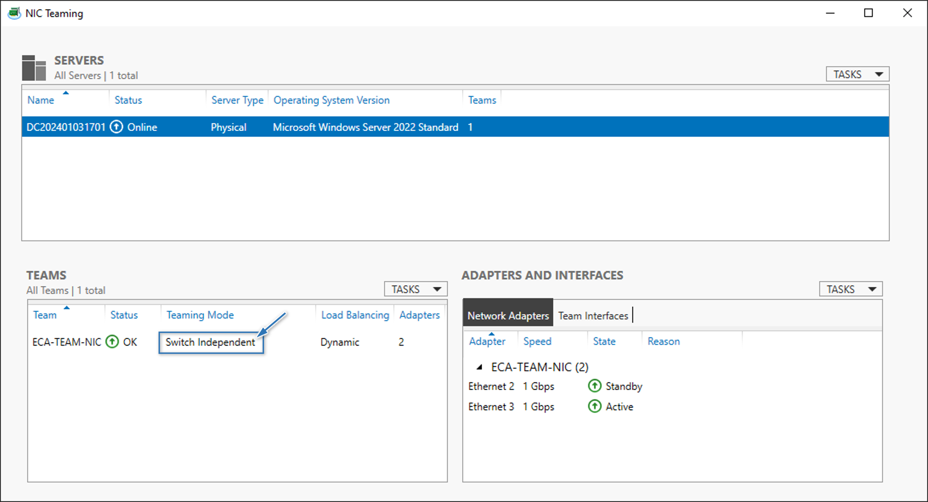928x502 pixels.
Task: Click the green Standby status icon for Ethernet 2
Action: click(594, 386)
